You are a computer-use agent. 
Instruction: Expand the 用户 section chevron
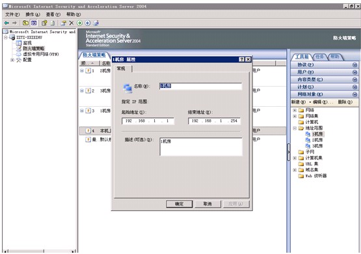point(354,72)
